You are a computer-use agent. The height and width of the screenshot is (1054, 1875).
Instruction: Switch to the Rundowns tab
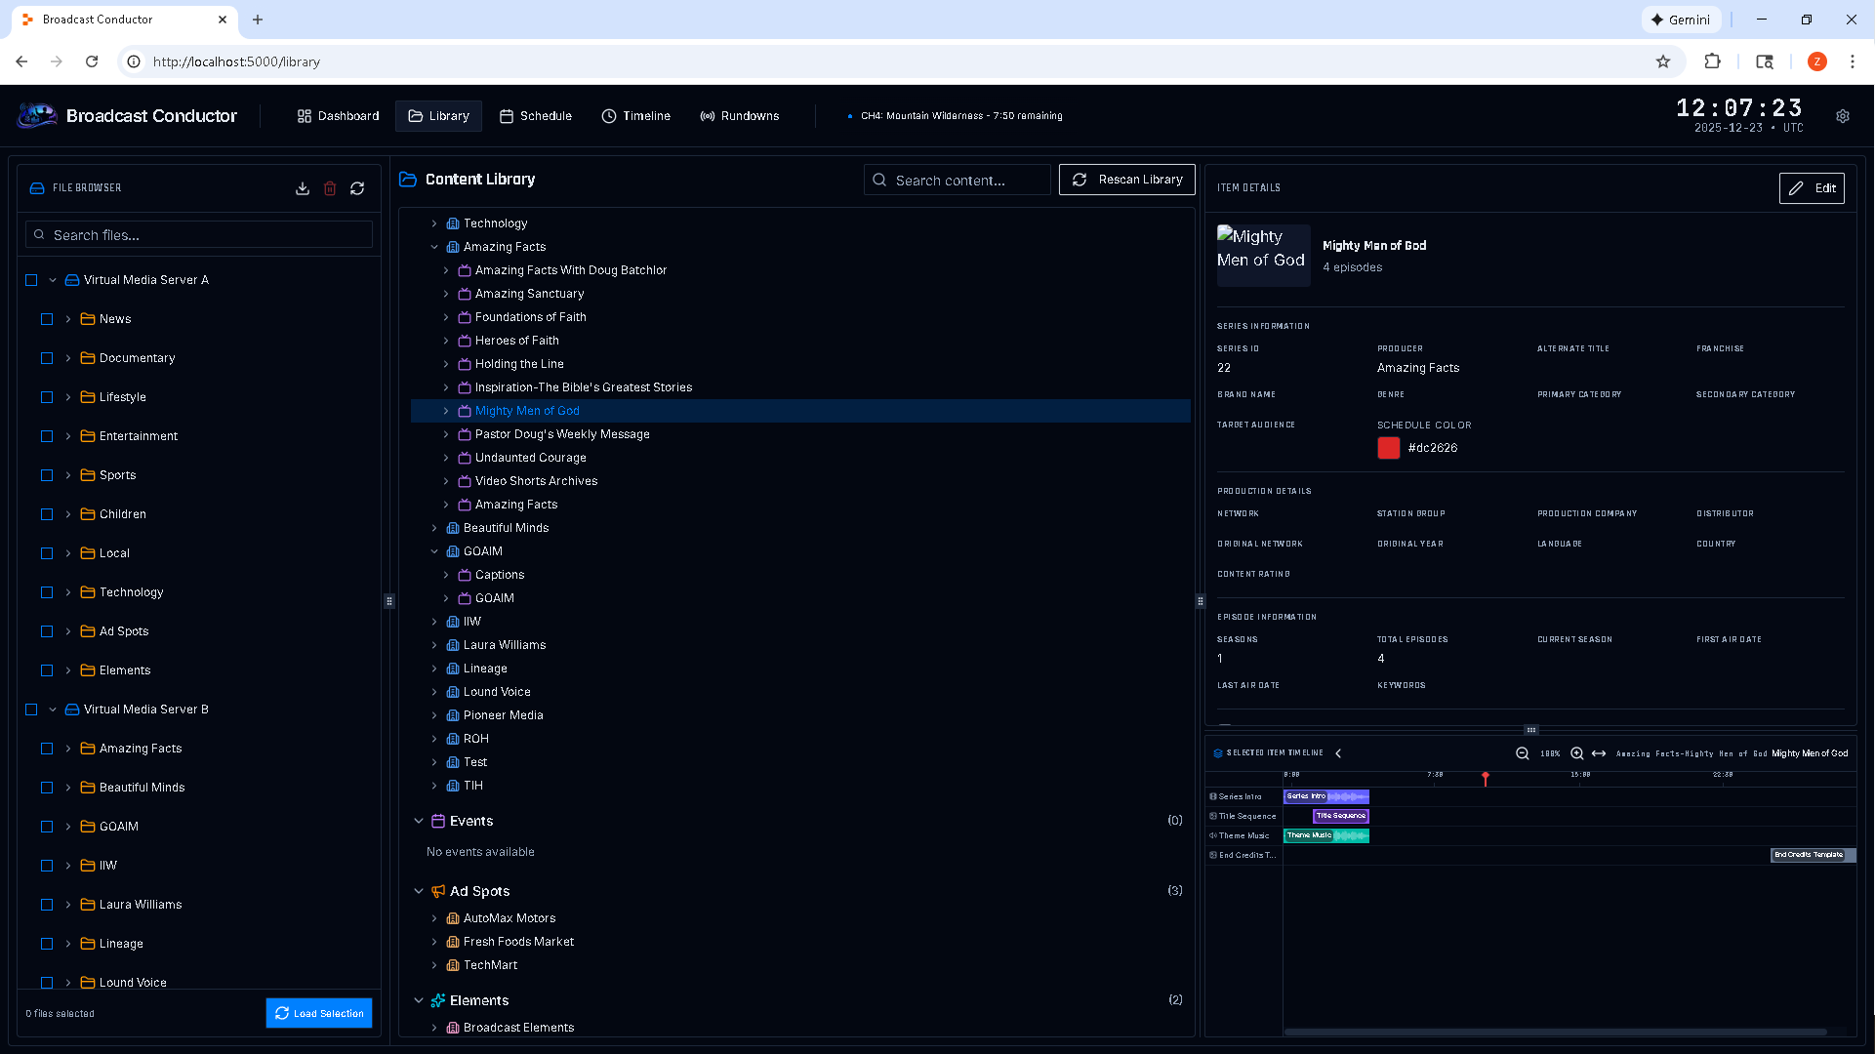[x=739, y=116]
